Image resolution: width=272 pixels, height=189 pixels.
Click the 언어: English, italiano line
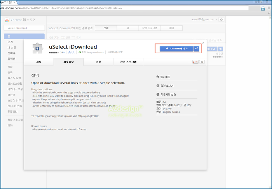click(168, 112)
